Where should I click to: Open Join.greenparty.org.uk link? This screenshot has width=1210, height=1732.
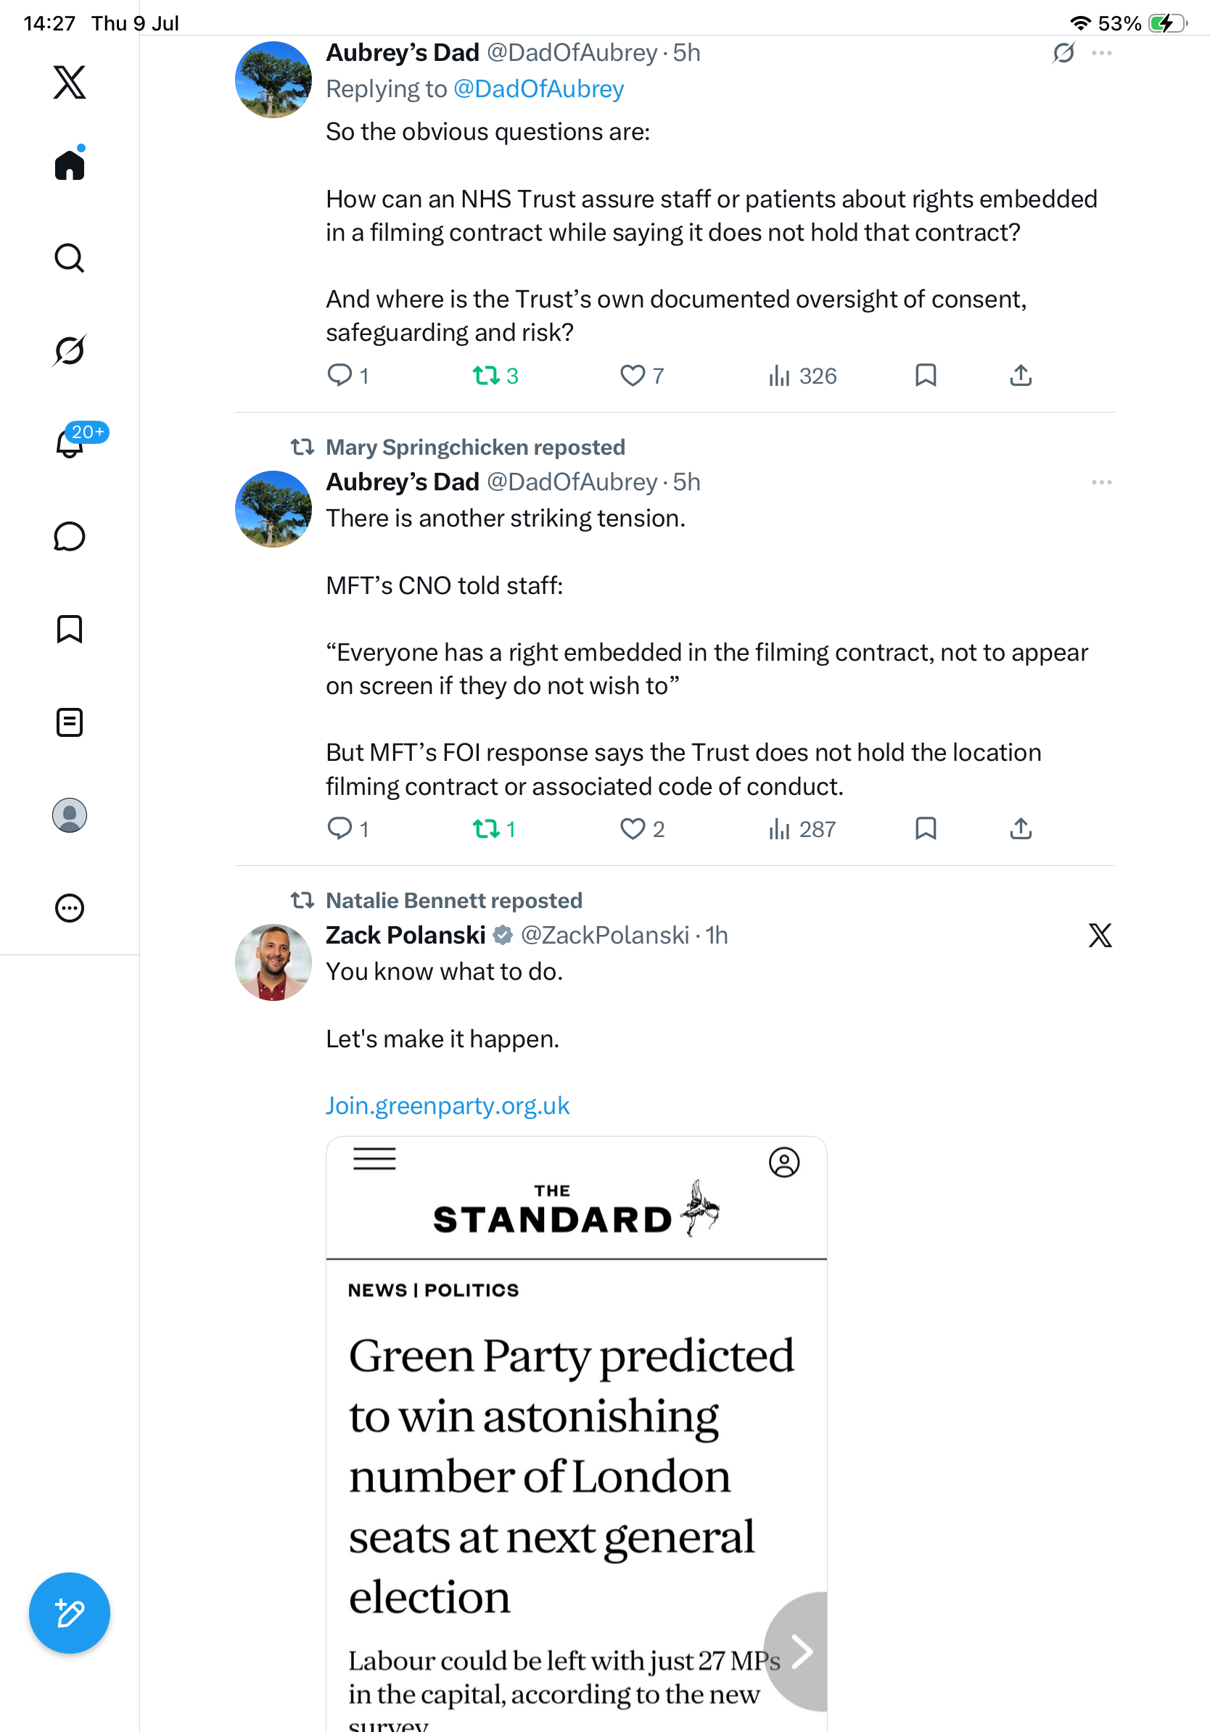(448, 1105)
